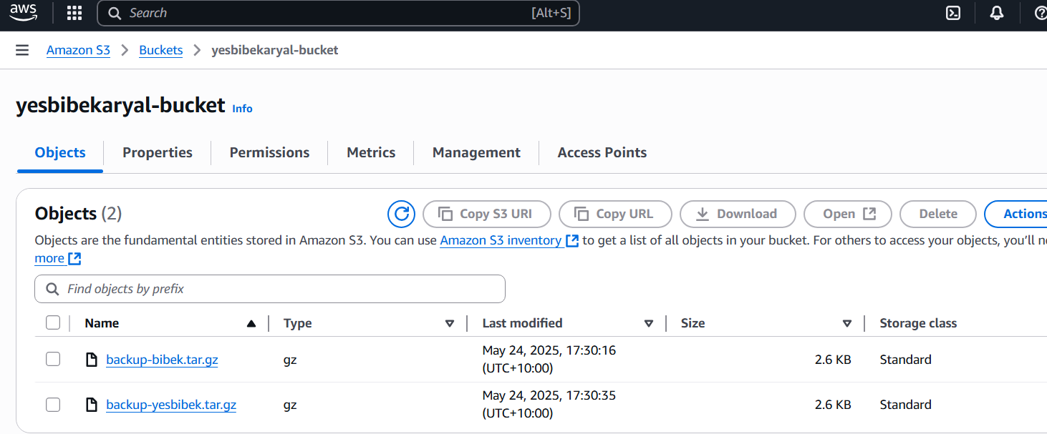1047x434 pixels.
Task: Sort by Name using the column arrow
Action: (251, 324)
